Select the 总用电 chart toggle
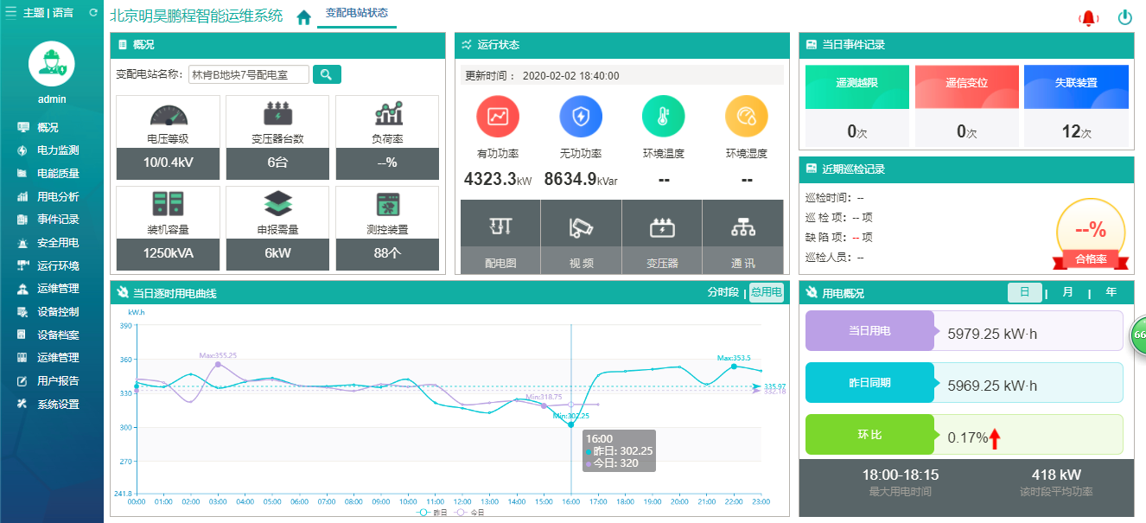 click(766, 292)
